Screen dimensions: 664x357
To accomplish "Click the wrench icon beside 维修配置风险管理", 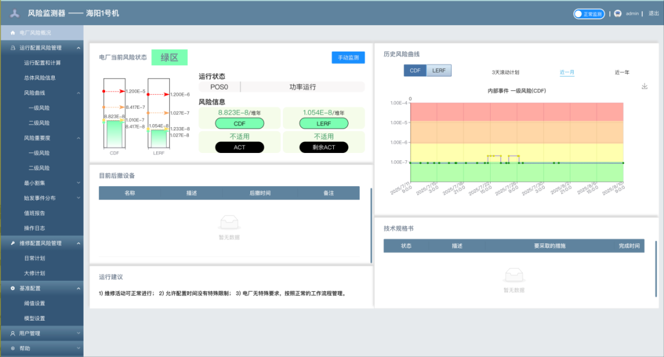I will (13, 243).
